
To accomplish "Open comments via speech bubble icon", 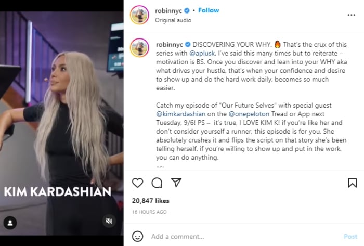I will (157, 183).
